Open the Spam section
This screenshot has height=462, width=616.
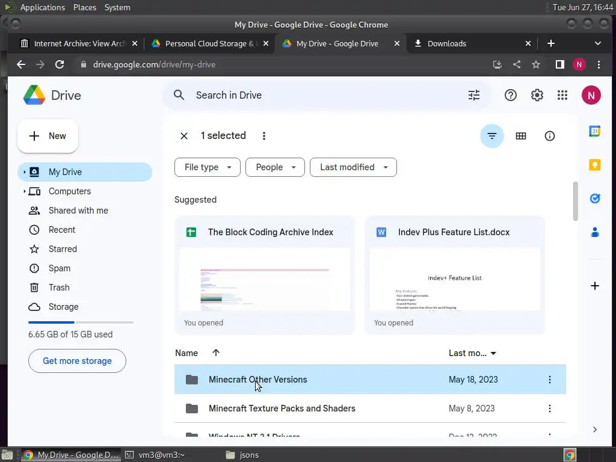click(x=85, y=268)
